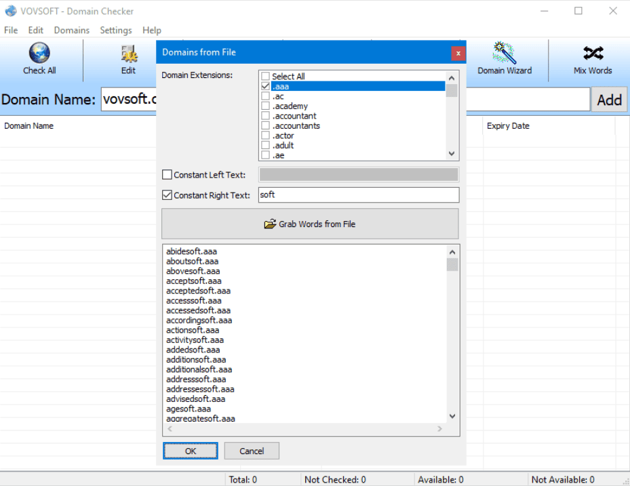Check the .adult extension checkbox

click(x=265, y=145)
